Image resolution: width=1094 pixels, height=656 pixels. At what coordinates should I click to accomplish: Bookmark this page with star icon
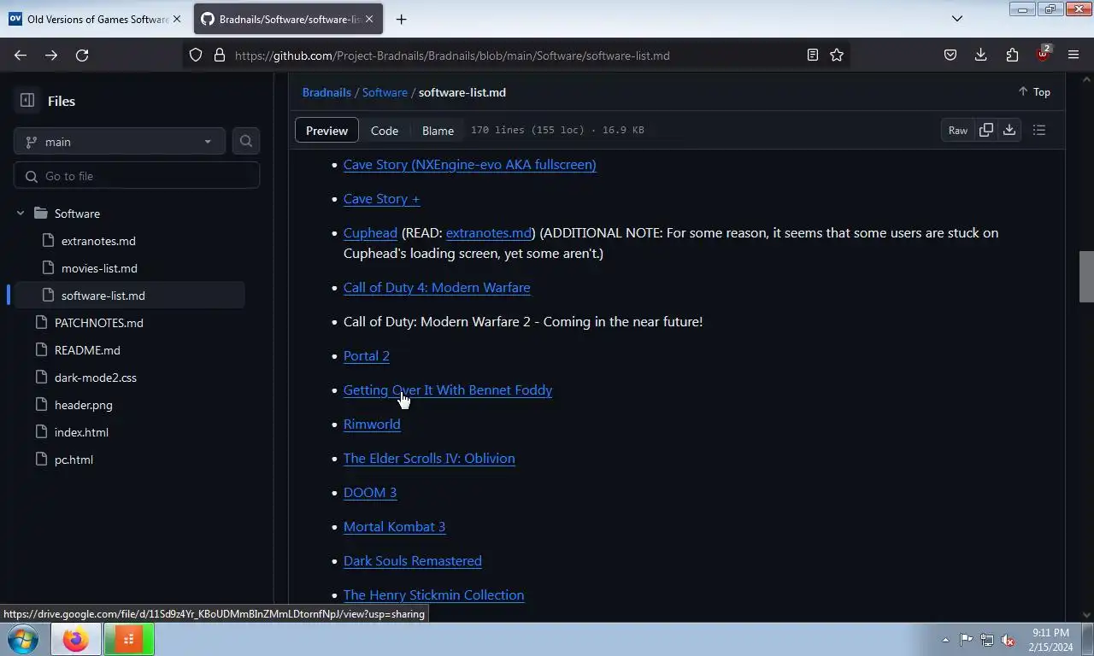837,55
